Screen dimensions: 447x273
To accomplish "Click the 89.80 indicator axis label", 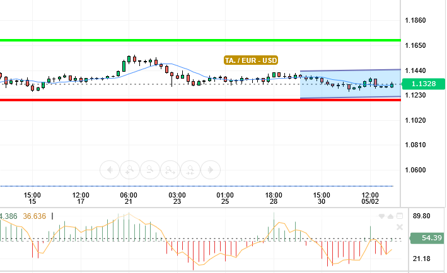I will [421, 216].
